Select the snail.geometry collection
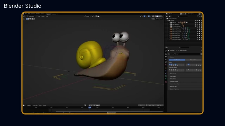The width and height of the screenshot is (225, 126). [x=176, y=24]
